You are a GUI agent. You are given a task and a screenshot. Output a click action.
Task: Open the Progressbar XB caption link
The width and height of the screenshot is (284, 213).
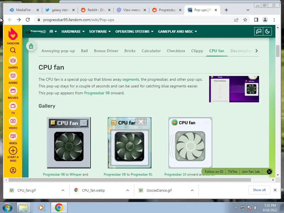pyautogui.click(x=115, y=174)
